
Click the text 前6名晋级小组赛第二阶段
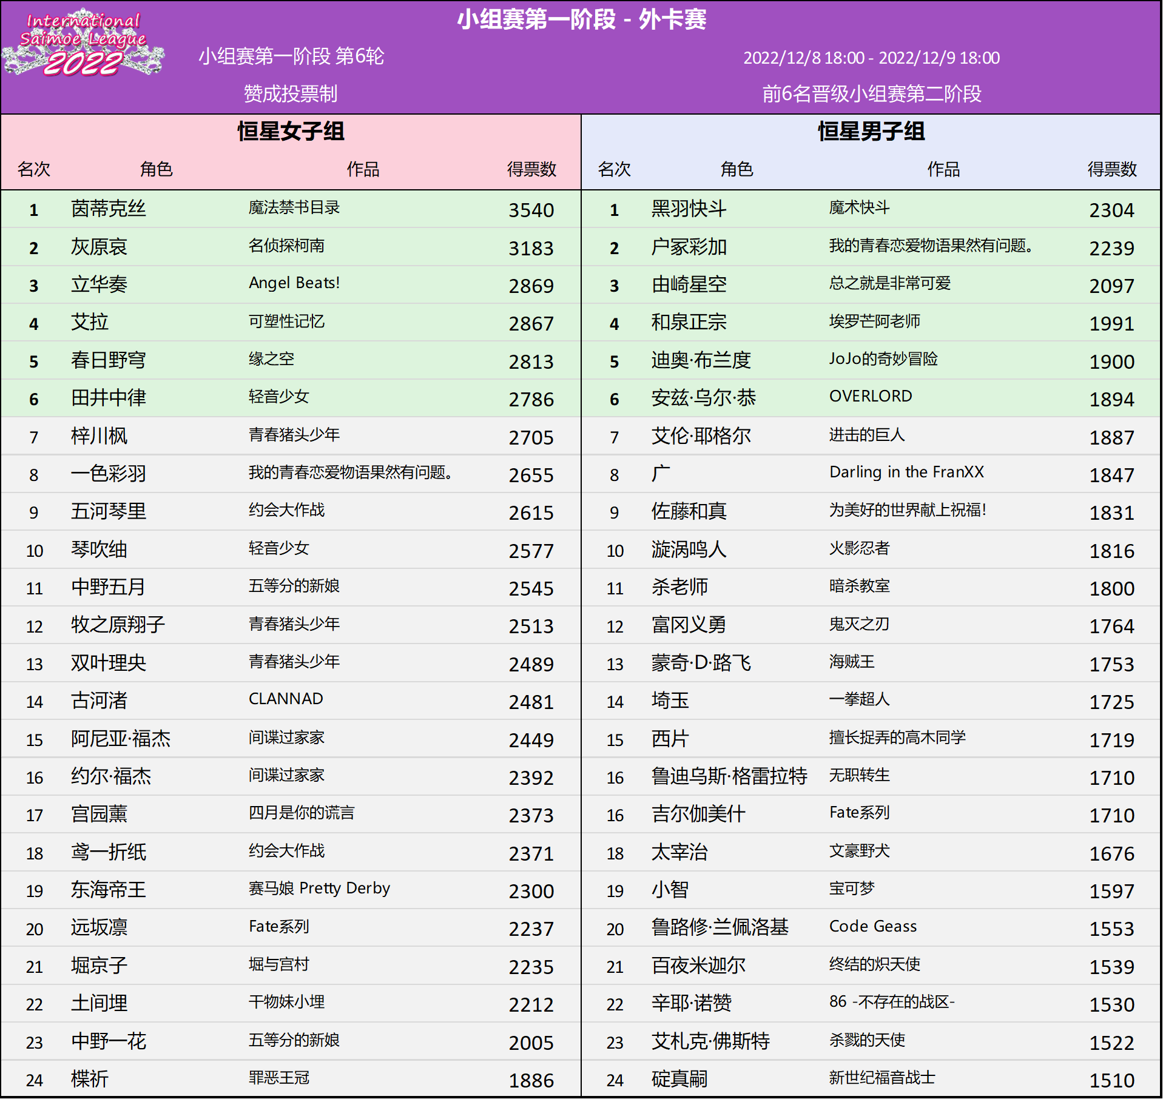point(871,94)
